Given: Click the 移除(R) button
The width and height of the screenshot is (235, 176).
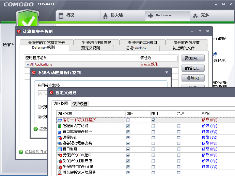Looking at the screenshot, I should point(193,78).
